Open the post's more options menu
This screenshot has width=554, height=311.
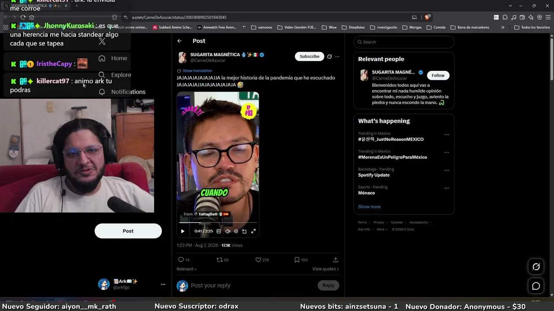[337, 56]
